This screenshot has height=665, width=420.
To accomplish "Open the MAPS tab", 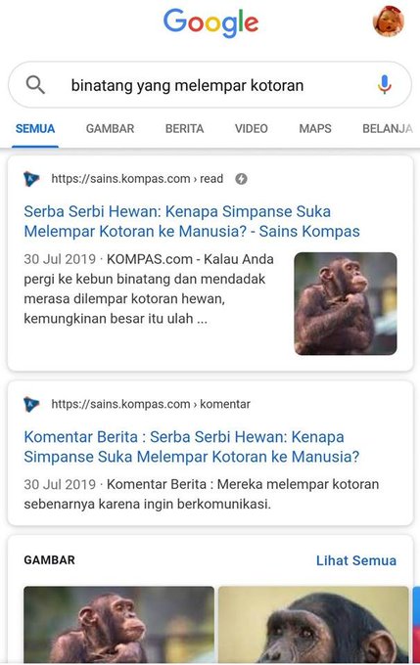I will click(x=315, y=128).
